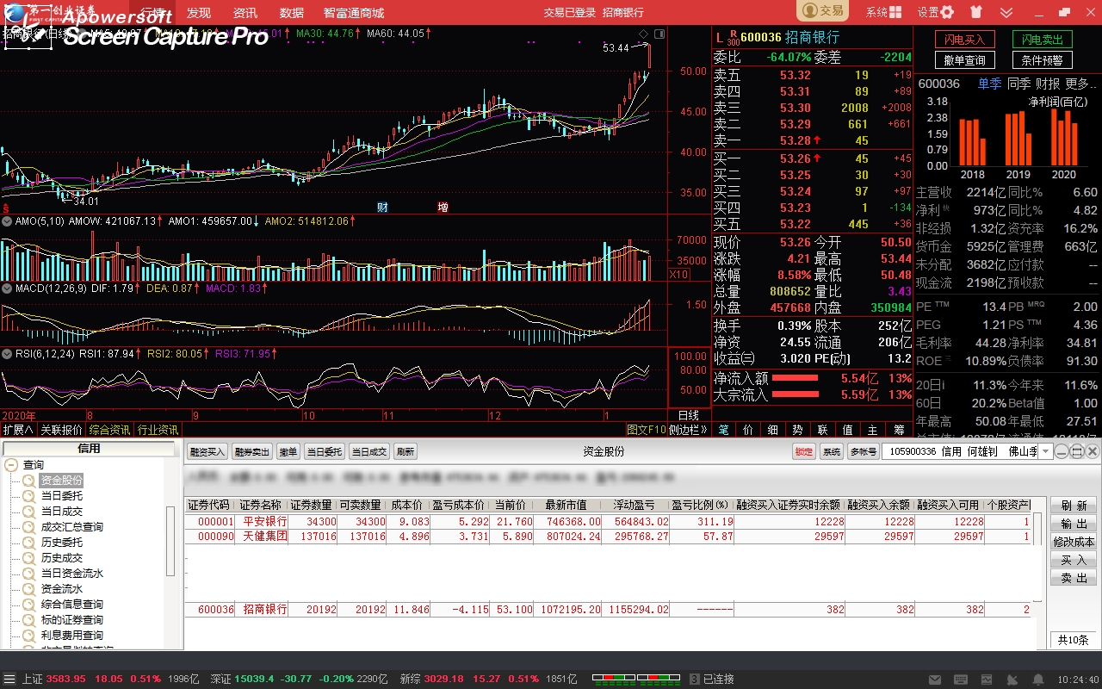Open 财报 financial report link

(x=1048, y=84)
